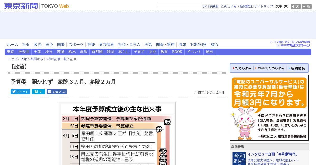Bookmark the article with the B! Hatena button
Viewport: 316px width, 165px height.
pyautogui.click(x=38, y=92)
